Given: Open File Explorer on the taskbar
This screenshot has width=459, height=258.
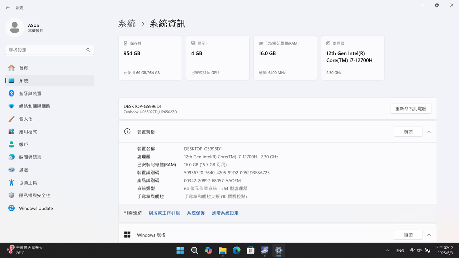Looking at the screenshot, I should 222,250.
